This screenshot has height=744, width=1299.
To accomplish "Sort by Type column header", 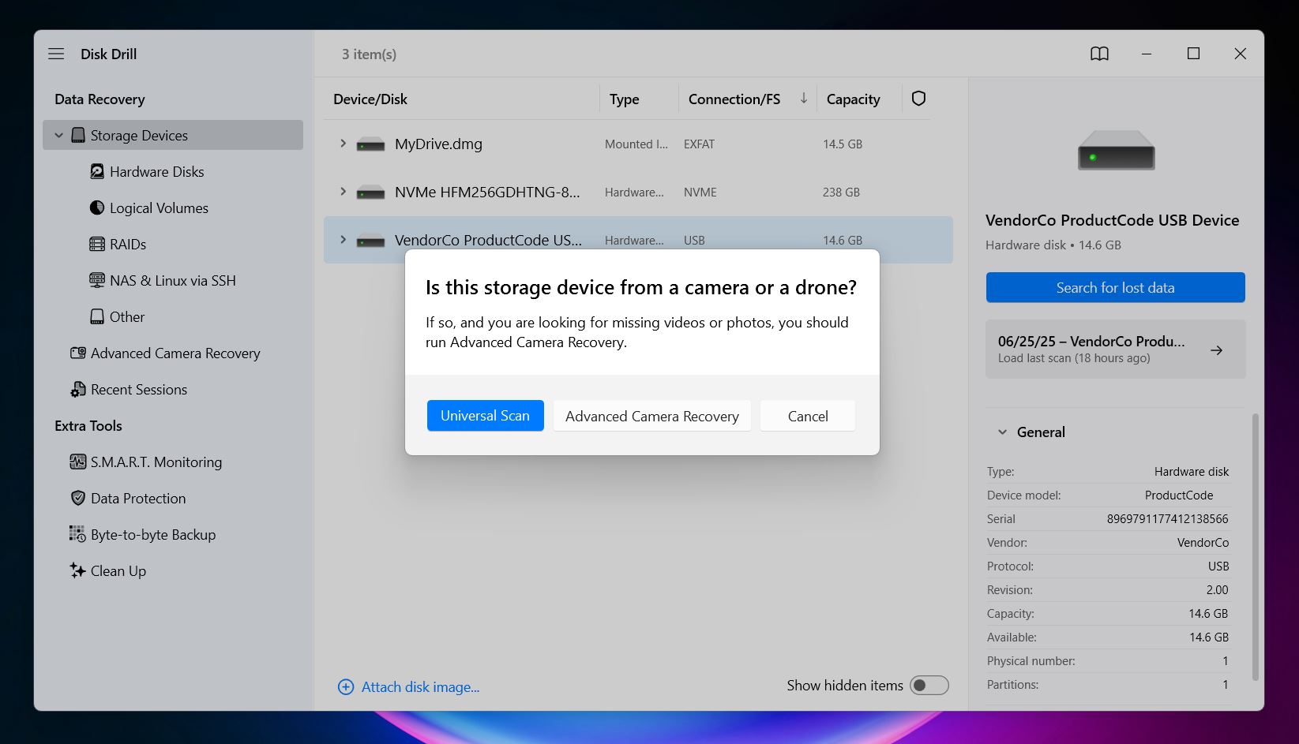I will point(624,99).
